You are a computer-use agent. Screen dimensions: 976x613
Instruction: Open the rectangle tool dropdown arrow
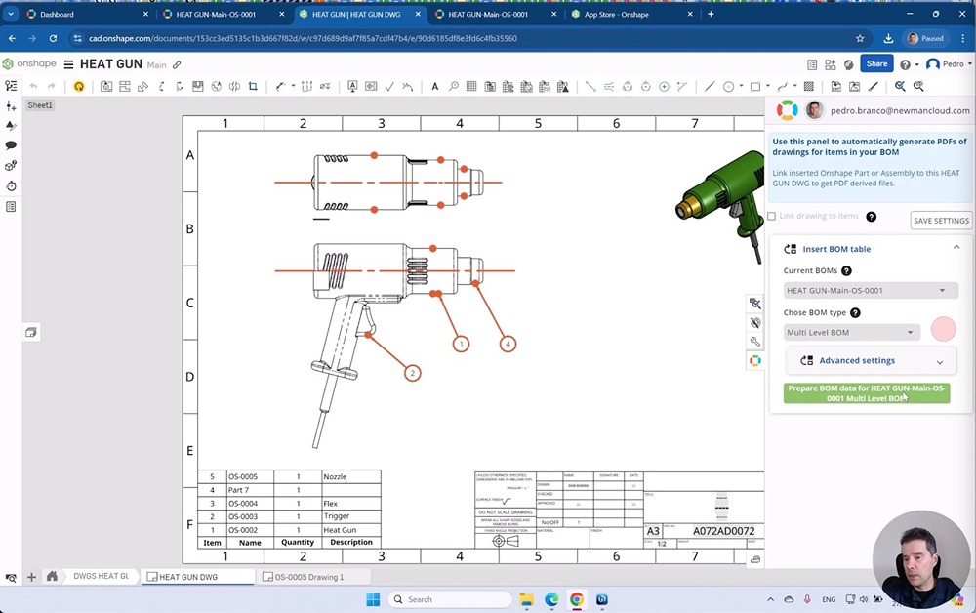tap(767, 86)
